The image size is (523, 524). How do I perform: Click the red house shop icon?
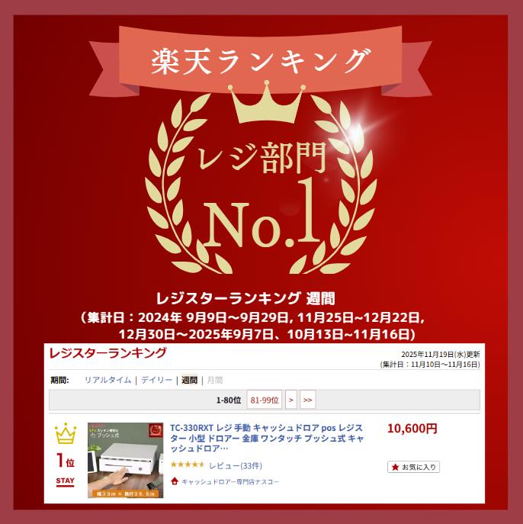[175, 481]
